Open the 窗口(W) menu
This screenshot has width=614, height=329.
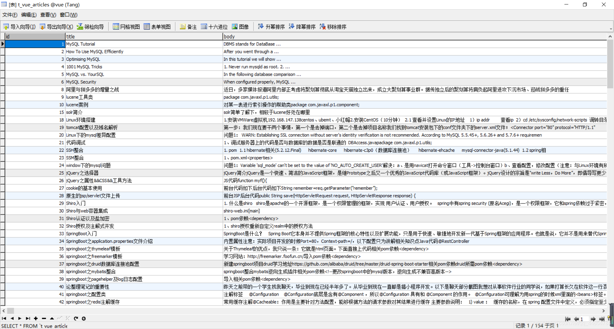point(68,15)
